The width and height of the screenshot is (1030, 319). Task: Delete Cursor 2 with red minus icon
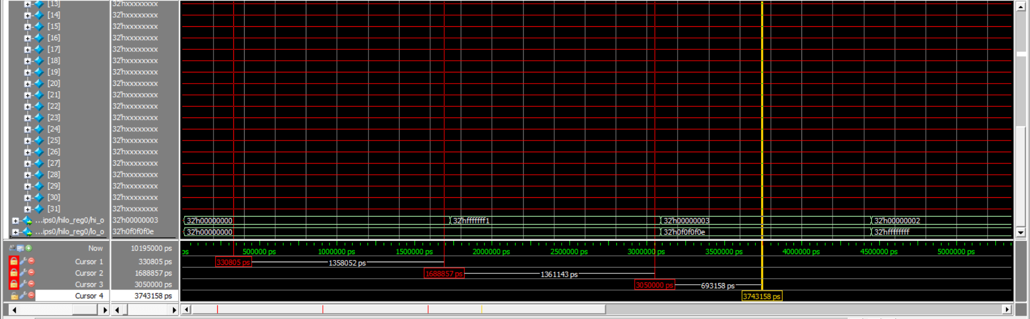pyautogui.click(x=31, y=273)
